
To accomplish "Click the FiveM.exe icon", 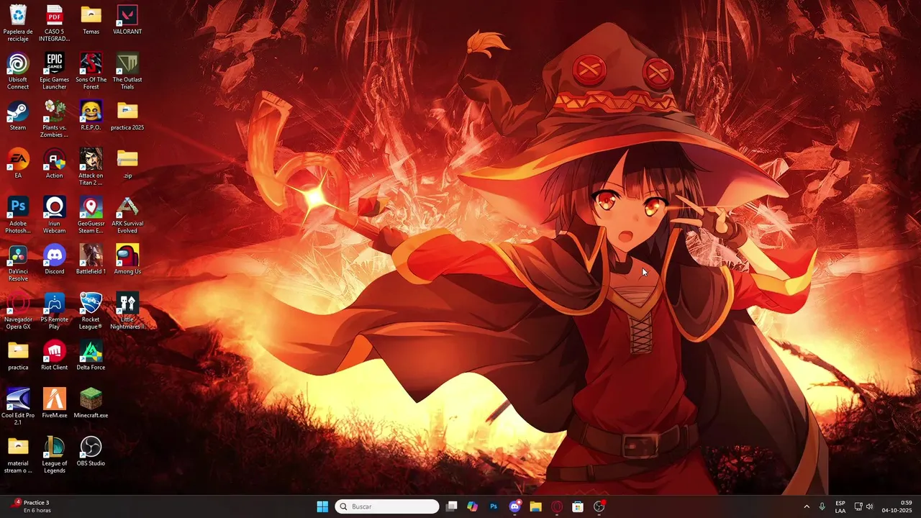I will coord(55,403).
